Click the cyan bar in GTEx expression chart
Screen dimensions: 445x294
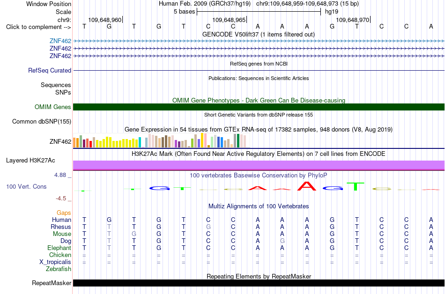140,142
